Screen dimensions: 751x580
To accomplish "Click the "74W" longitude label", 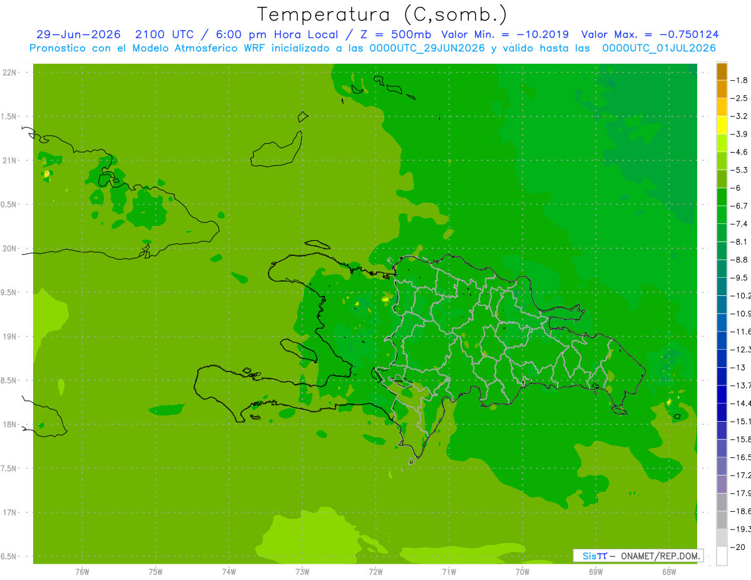I will (229, 571).
